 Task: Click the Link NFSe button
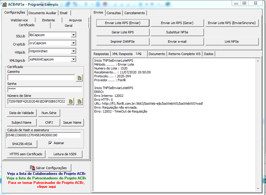click(x=232, y=42)
